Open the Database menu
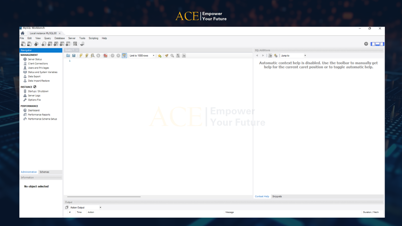The width and height of the screenshot is (402, 226). click(x=60, y=38)
